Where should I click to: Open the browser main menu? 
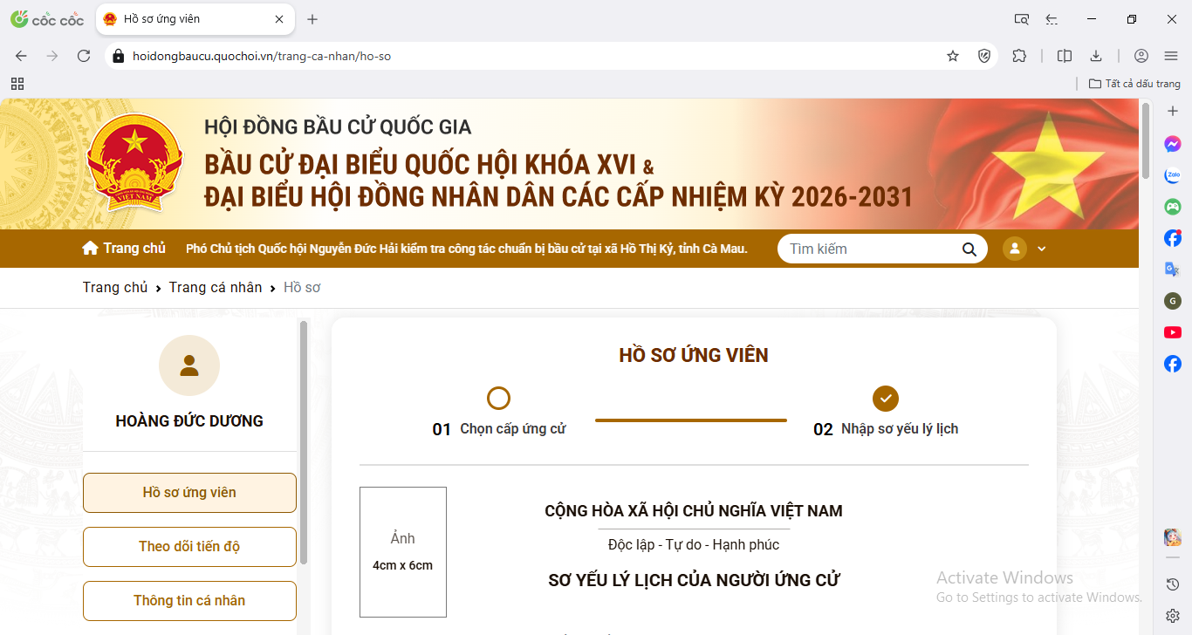(x=1171, y=56)
